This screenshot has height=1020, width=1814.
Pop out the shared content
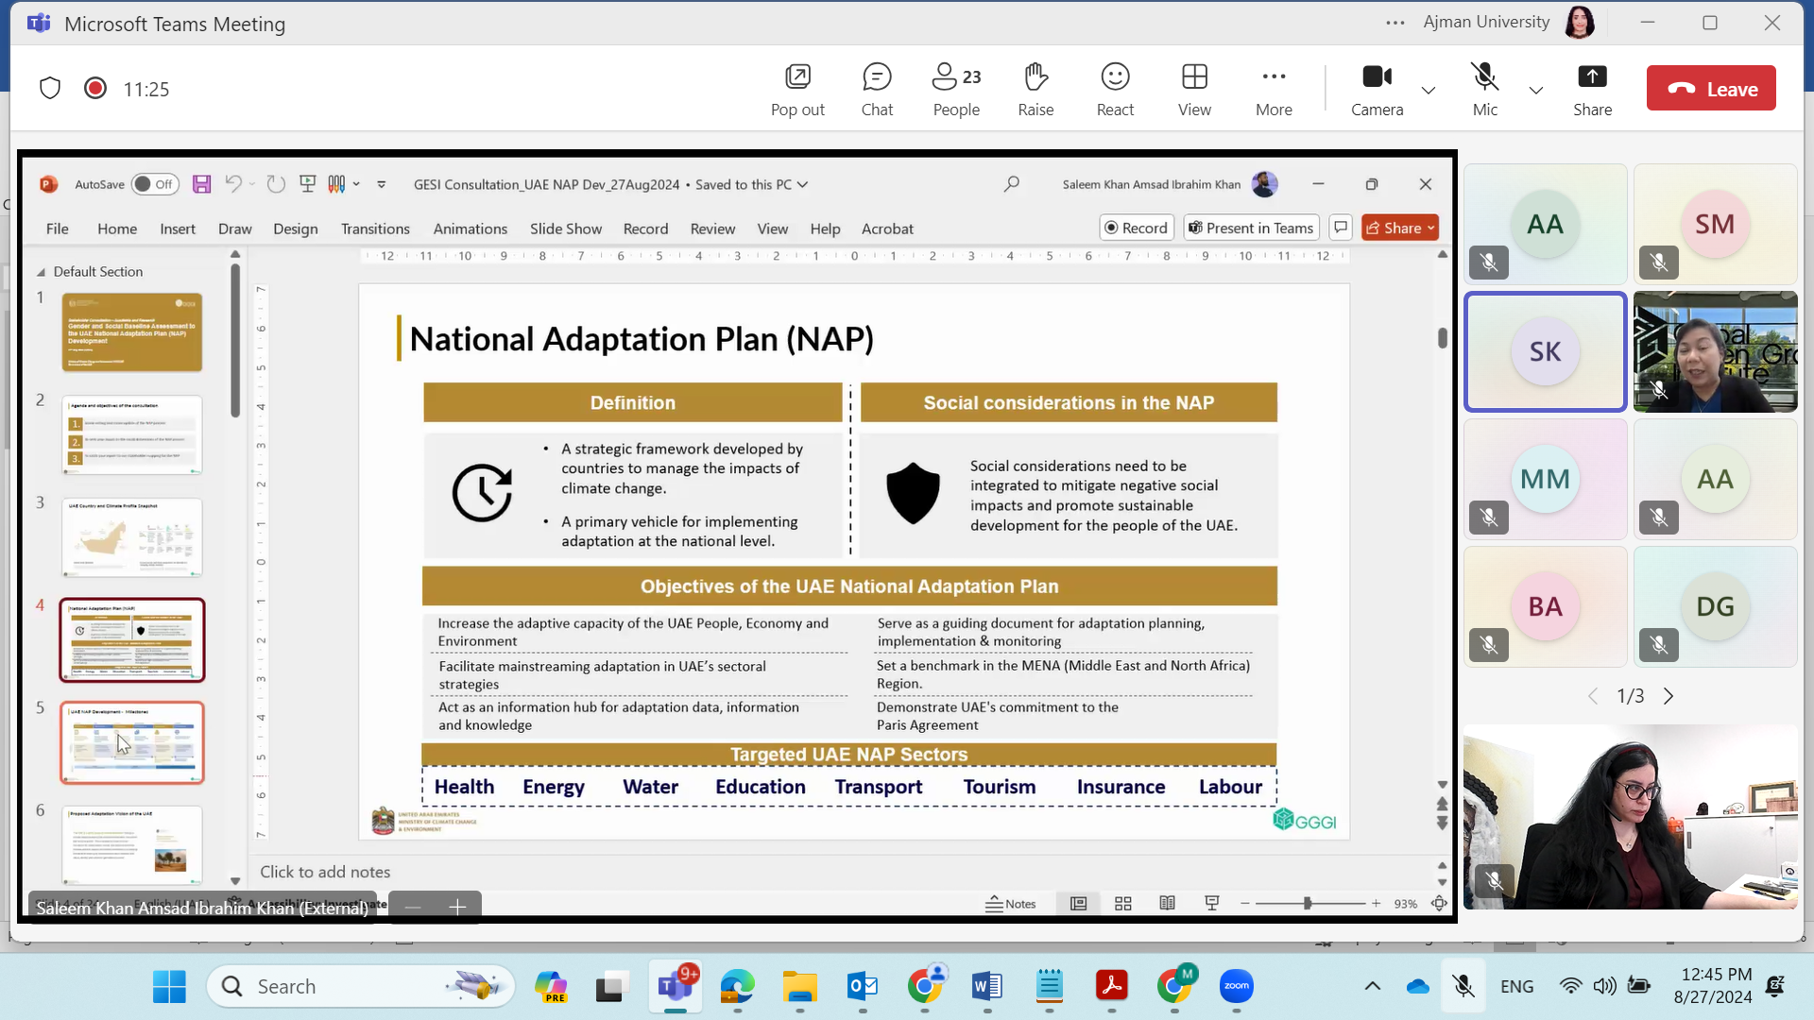tap(796, 89)
